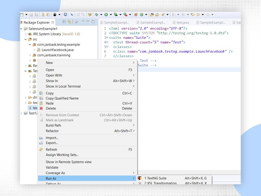
Task: Click the Save icon in the toolbar
Action: 31,14
